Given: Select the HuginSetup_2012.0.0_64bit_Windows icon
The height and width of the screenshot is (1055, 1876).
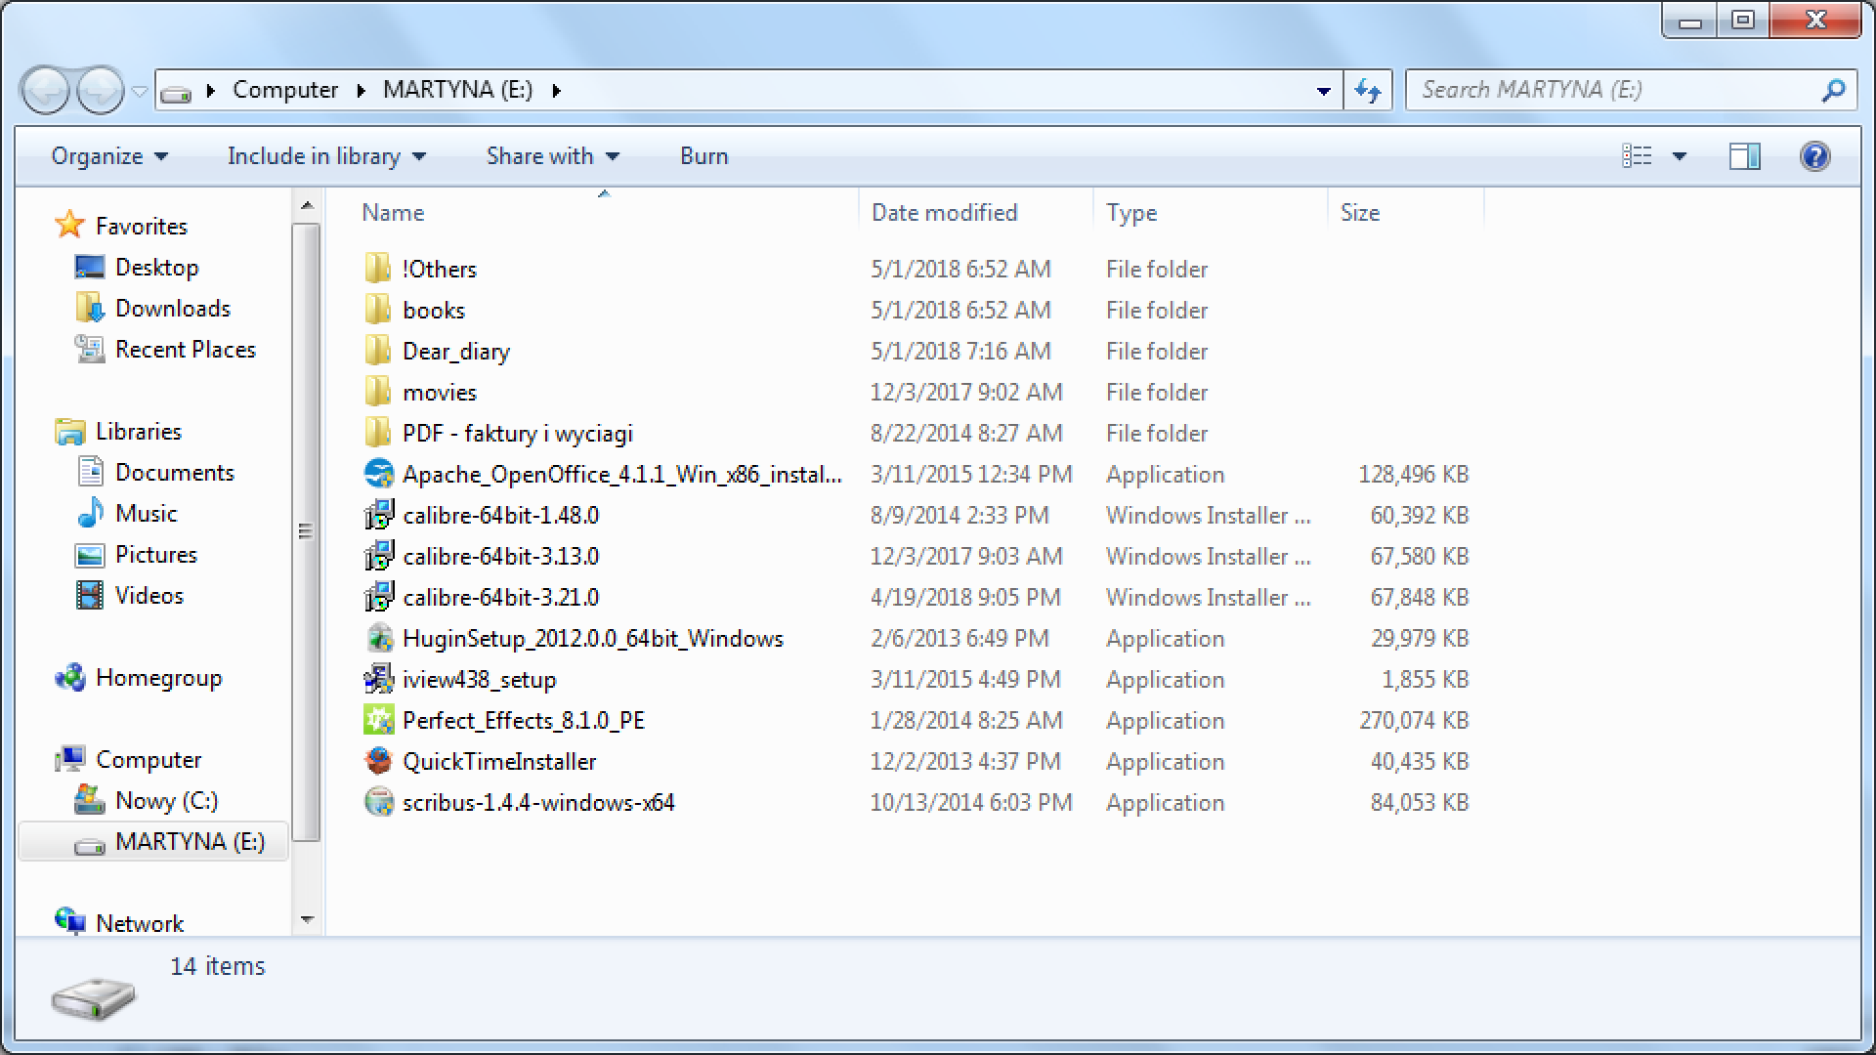Looking at the screenshot, I should [x=378, y=638].
